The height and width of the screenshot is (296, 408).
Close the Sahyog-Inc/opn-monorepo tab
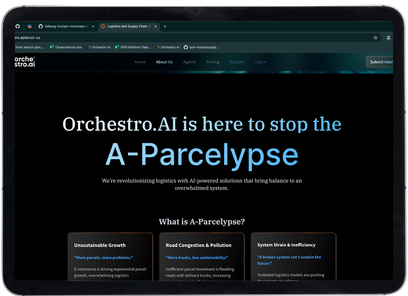click(x=93, y=26)
